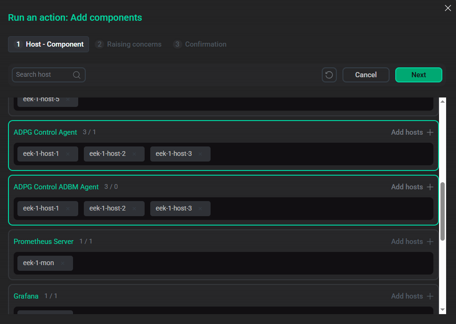Screen dimensions: 456x324
Task: Remove eek-1-host-3 from ADPG Control ADBM Agent
Action: tap(200, 208)
